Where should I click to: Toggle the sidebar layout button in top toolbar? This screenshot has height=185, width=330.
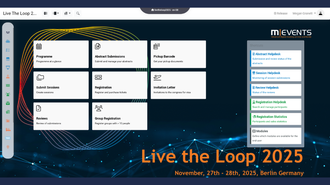[x=45, y=13]
